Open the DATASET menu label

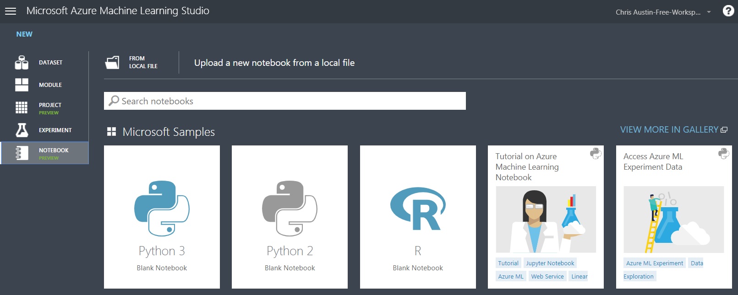tap(50, 63)
